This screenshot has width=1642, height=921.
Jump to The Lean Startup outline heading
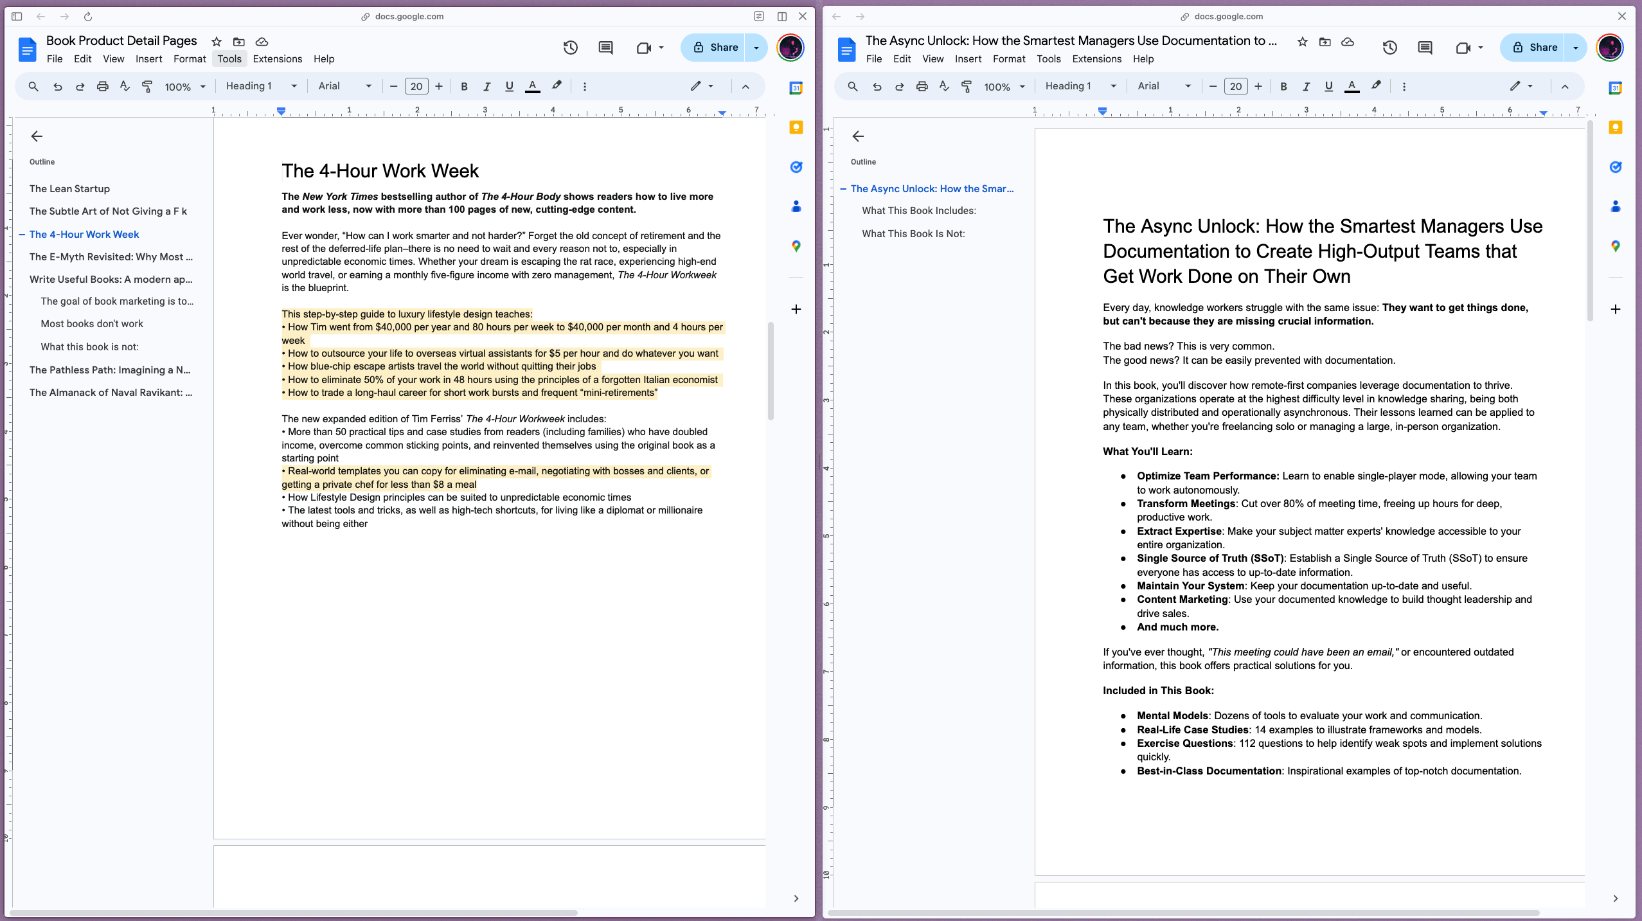coord(69,188)
